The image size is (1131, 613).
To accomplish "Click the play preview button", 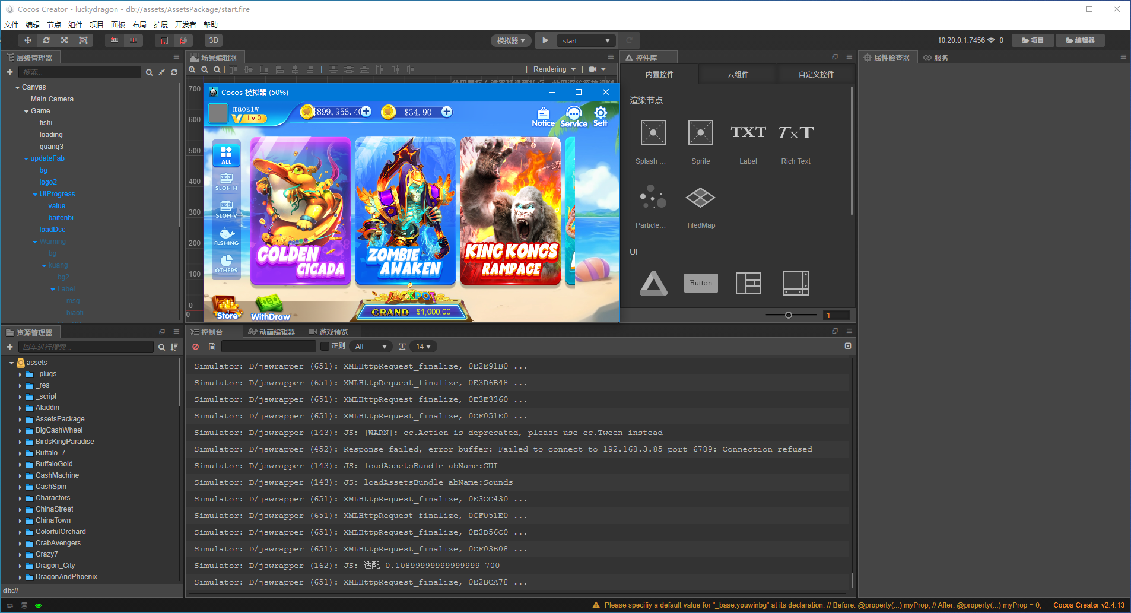I will (x=545, y=40).
